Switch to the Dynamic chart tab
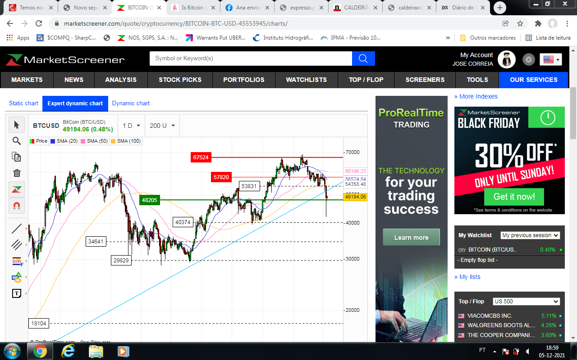 (x=131, y=103)
